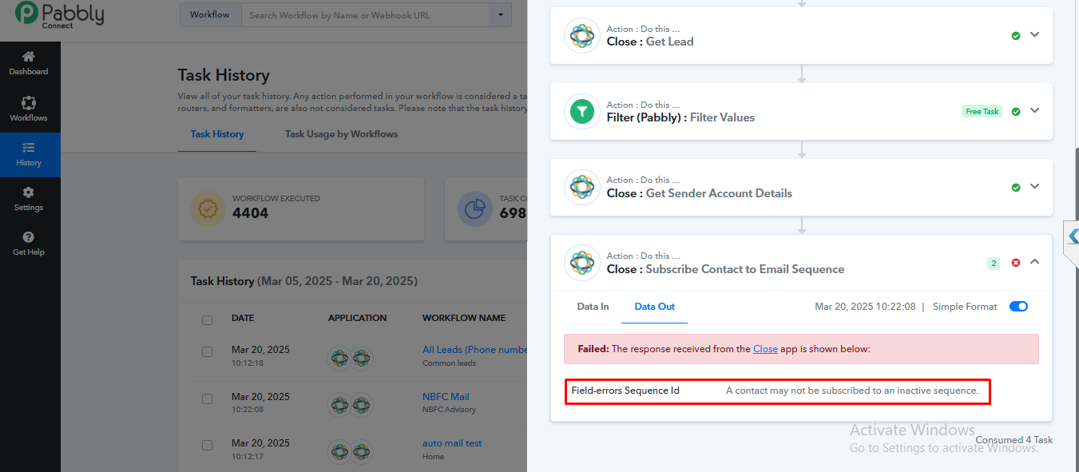Click Close app icon in Get Lead step
This screenshot has height=472, width=1079.
click(x=582, y=35)
